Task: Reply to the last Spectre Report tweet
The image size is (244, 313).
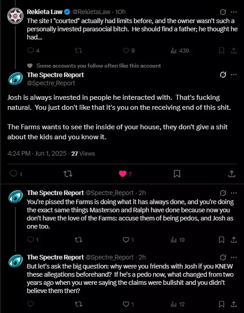Action: [x=30, y=304]
